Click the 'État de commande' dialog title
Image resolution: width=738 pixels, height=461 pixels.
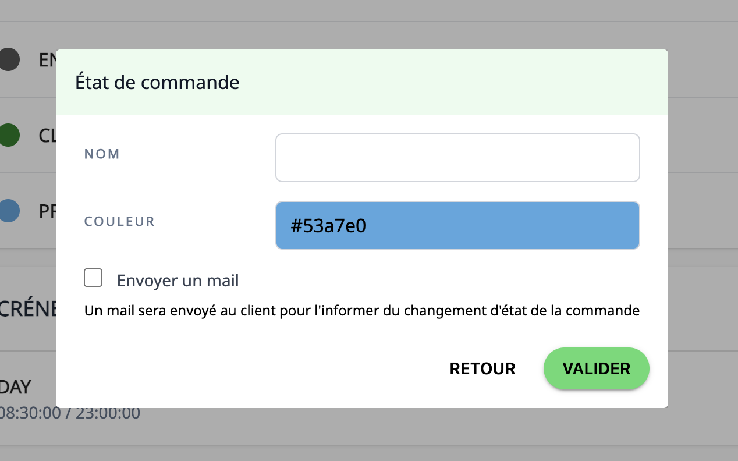(157, 83)
